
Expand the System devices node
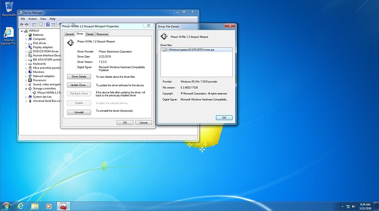click(26, 97)
